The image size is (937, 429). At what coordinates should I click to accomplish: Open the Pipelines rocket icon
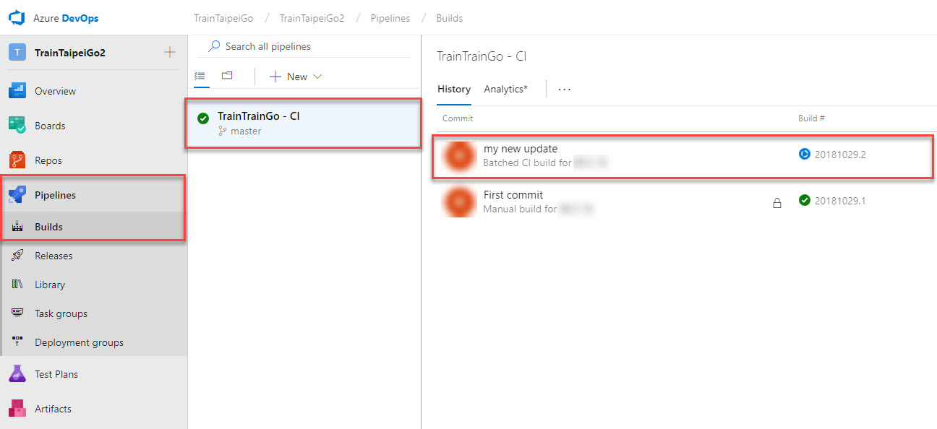click(17, 195)
